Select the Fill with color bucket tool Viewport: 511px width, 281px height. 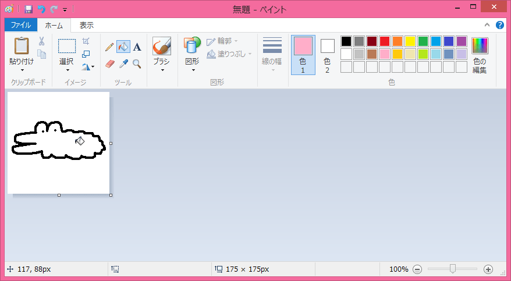point(123,47)
